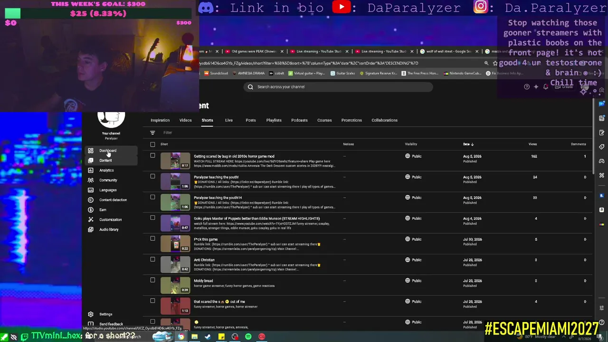Open the Nintendo GameCube bookmark
Screen dimensions: 608x342
click(x=464, y=74)
